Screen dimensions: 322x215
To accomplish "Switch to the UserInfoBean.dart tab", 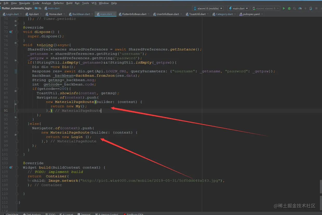I will 168,14.
